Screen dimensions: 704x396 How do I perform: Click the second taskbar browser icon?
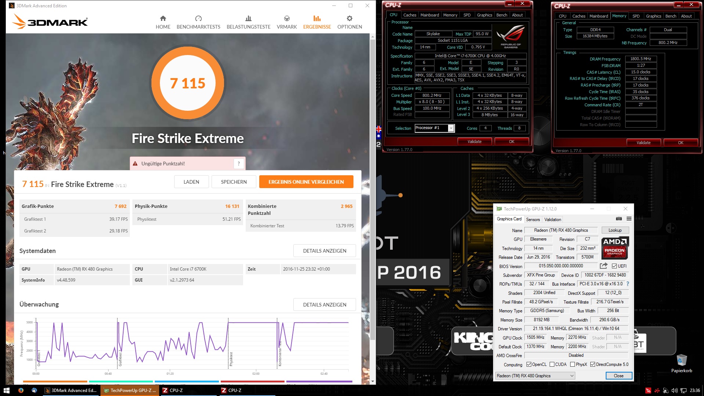pyautogui.click(x=34, y=390)
